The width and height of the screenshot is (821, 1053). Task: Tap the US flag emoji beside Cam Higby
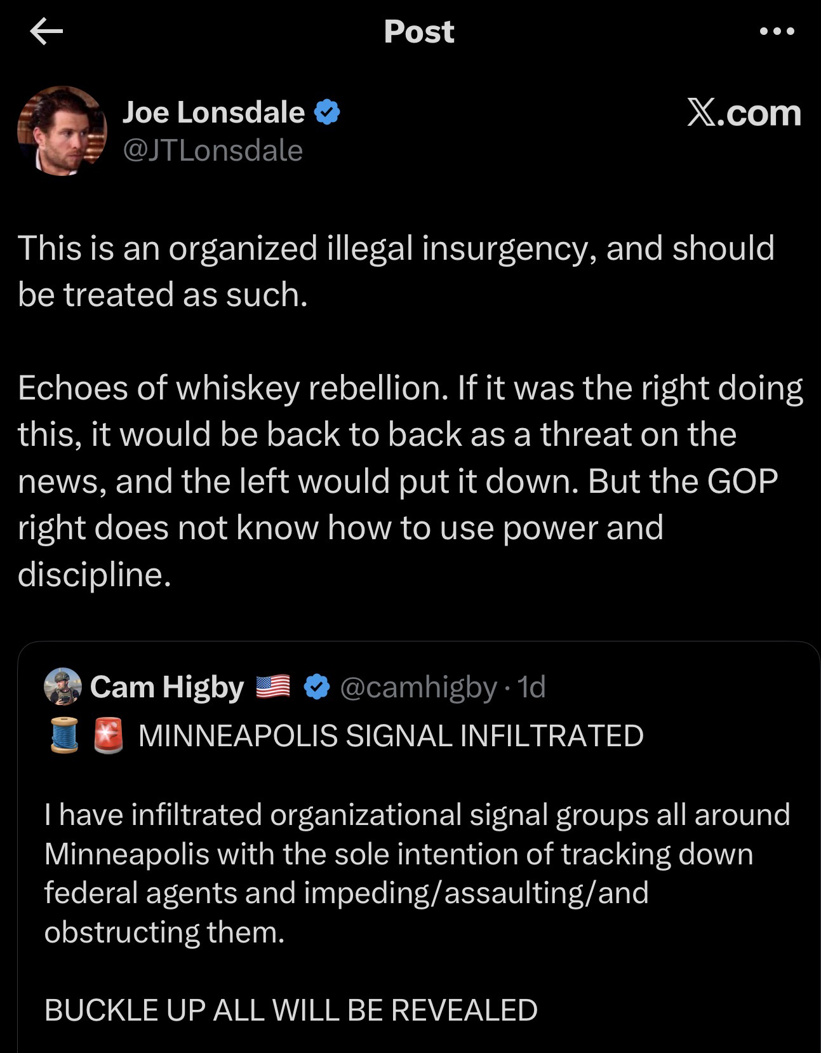click(x=272, y=687)
